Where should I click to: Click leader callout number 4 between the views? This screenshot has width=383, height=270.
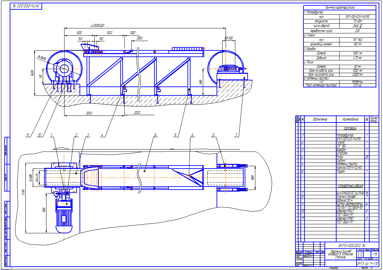tap(102, 135)
